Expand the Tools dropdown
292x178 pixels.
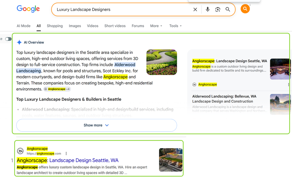[x=175, y=26]
